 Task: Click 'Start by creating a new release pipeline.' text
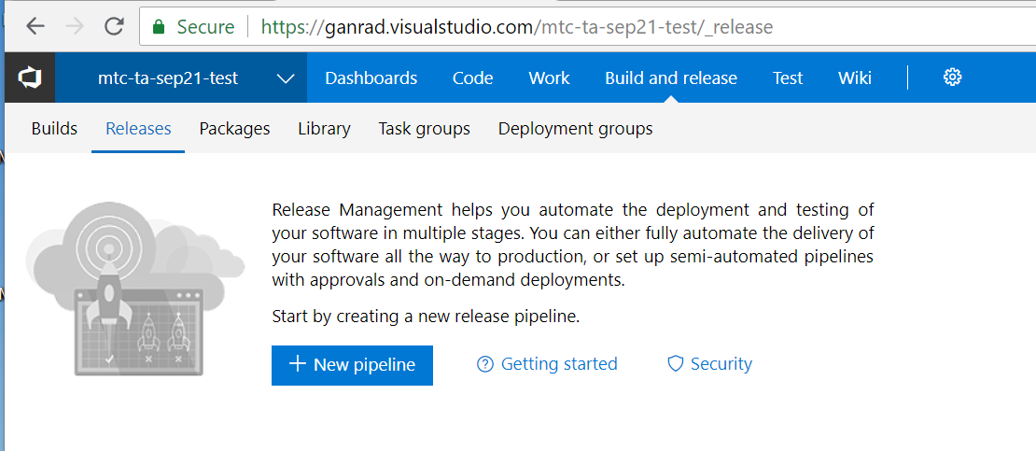coord(426,317)
